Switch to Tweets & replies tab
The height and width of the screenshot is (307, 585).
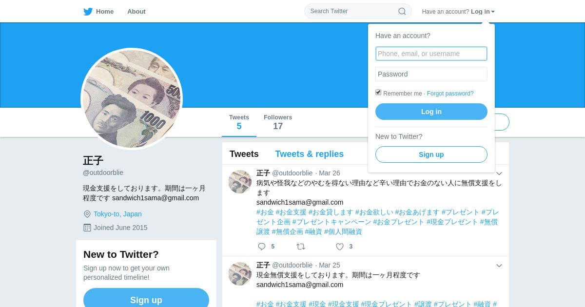(x=310, y=154)
